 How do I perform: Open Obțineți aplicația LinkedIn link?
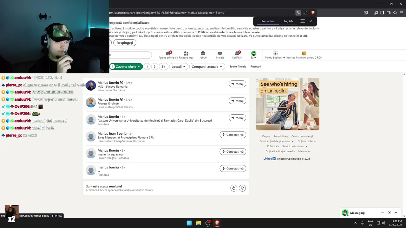[280, 151]
